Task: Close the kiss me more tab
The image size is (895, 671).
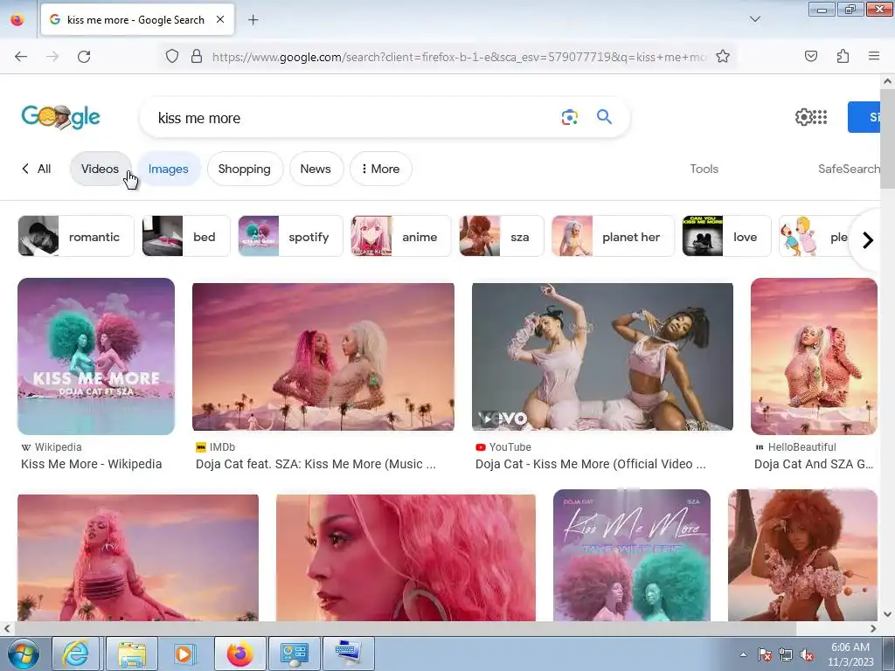Action: [220, 19]
